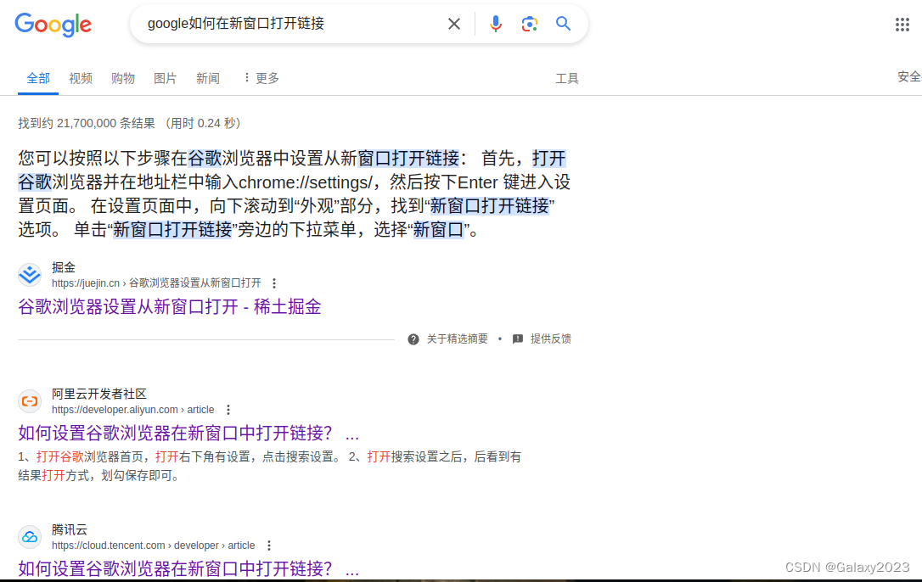Image resolution: width=922 pixels, height=582 pixels.
Task: Clear the search query with X icon
Action: point(454,24)
